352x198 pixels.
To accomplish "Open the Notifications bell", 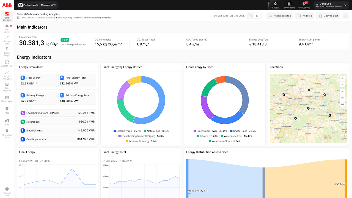I will (x=304, y=5).
